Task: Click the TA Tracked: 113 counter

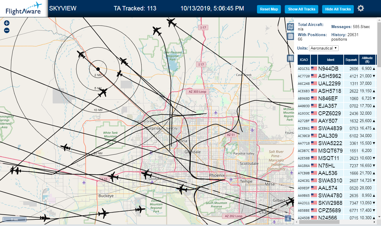Action: click(135, 8)
